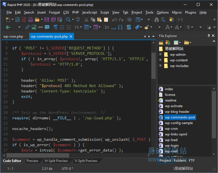Click the new PHP document icon

tap(30, 20)
